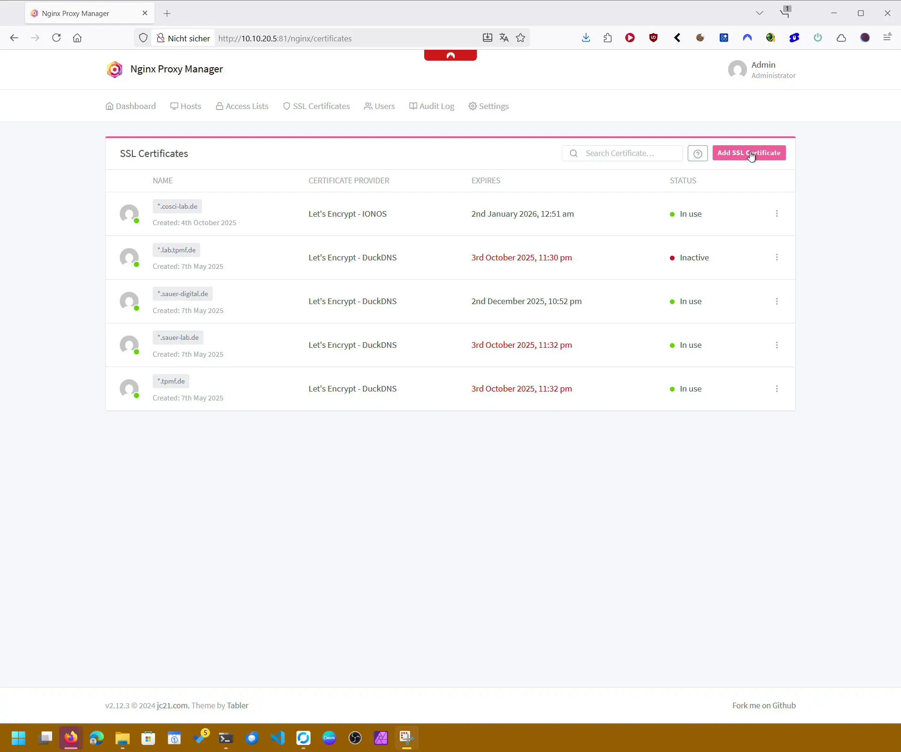Open the Admin user account menu

click(x=761, y=70)
